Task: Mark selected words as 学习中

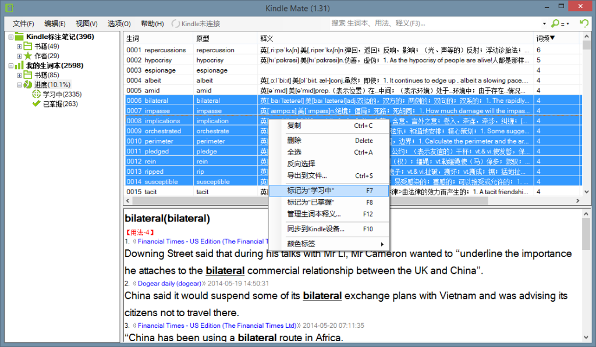Action: tap(329, 191)
